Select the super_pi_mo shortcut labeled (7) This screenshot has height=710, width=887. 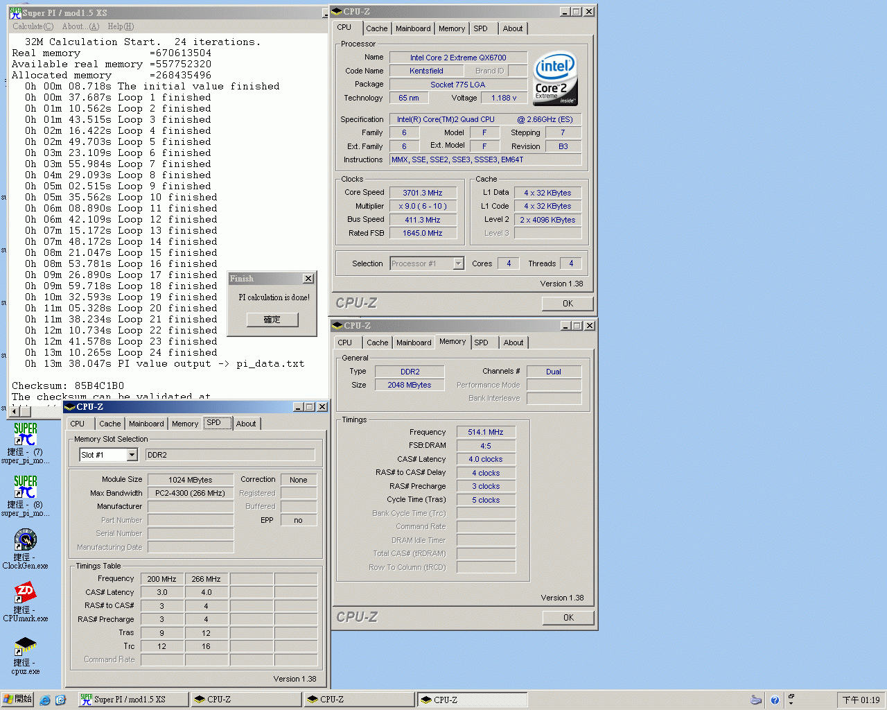tap(25, 443)
